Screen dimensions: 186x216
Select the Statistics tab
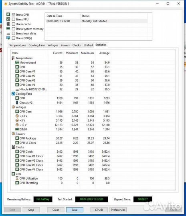coord(101,45)
